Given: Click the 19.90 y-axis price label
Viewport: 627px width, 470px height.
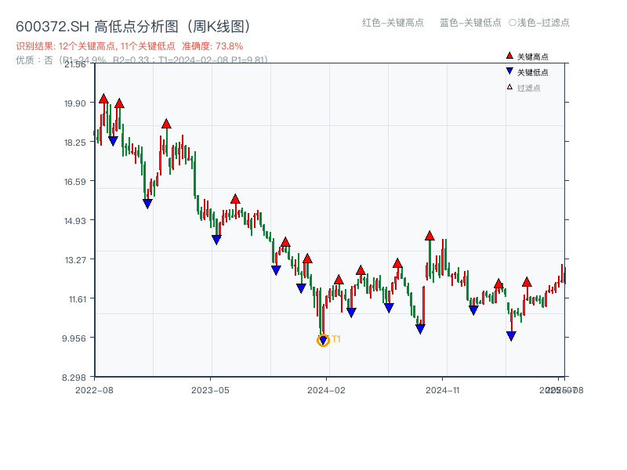Looking at the screenshot, I should (74, 103).
